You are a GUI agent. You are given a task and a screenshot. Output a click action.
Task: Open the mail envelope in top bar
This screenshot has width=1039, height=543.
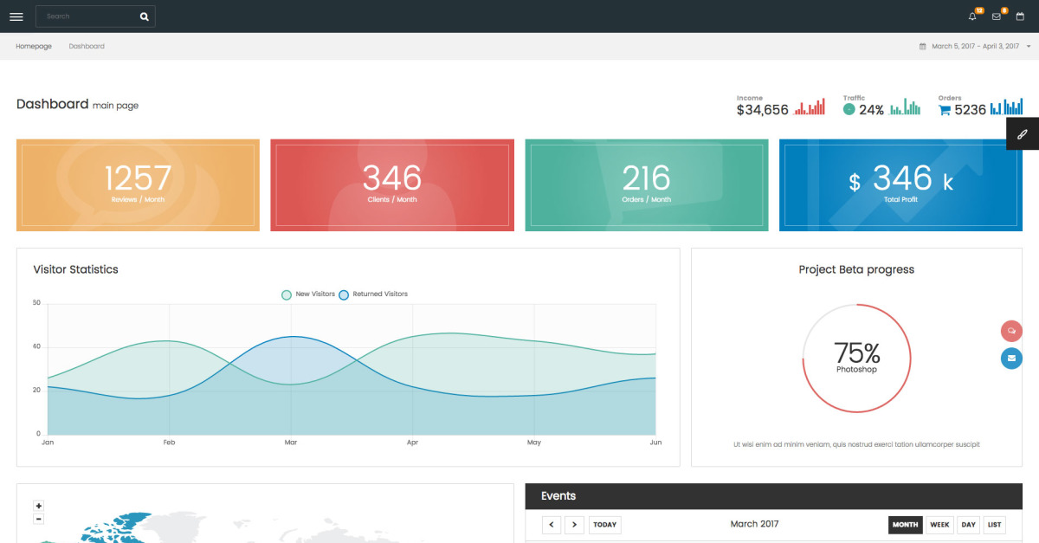pos(996,16)
